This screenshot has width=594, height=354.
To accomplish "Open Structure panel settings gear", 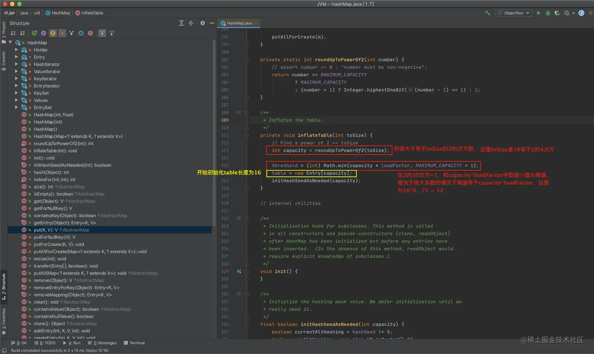I will [203, 23].
